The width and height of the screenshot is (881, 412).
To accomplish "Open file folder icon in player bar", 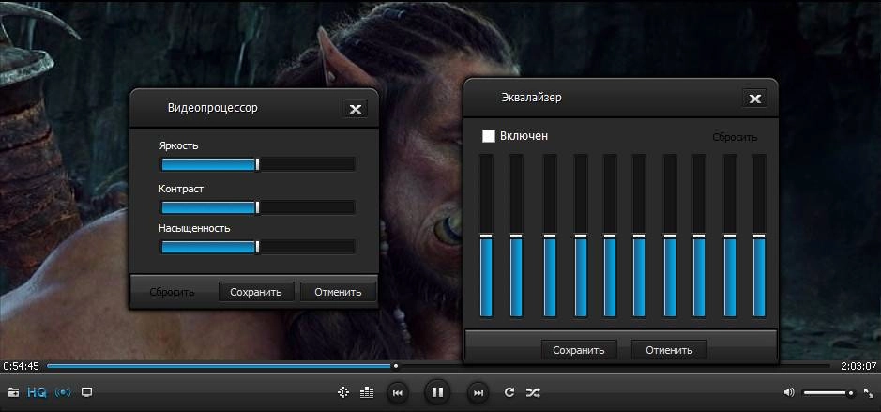I will pos(12,392).
